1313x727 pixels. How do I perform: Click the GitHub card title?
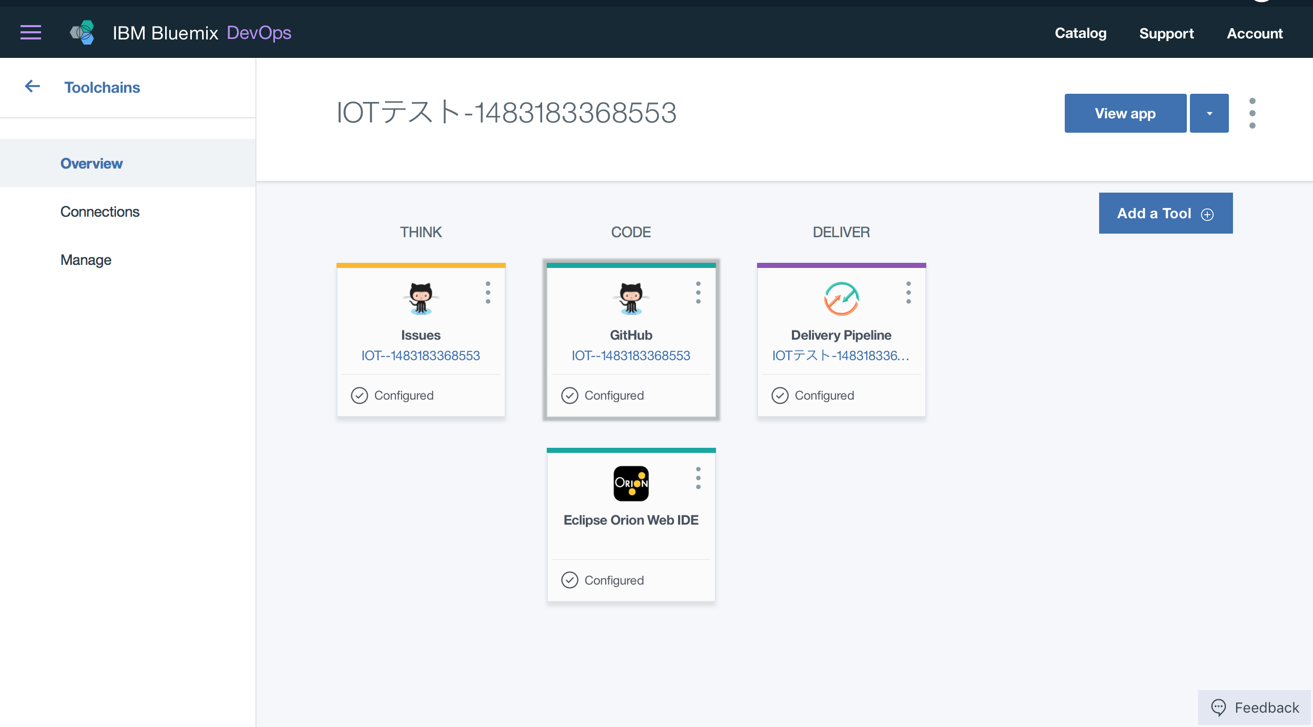[631, 335]
